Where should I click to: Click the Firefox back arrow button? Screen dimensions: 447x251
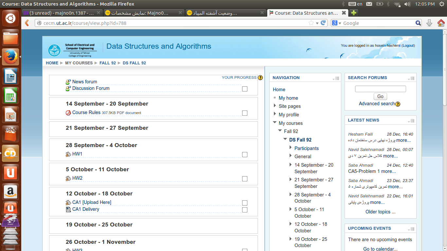27,23
